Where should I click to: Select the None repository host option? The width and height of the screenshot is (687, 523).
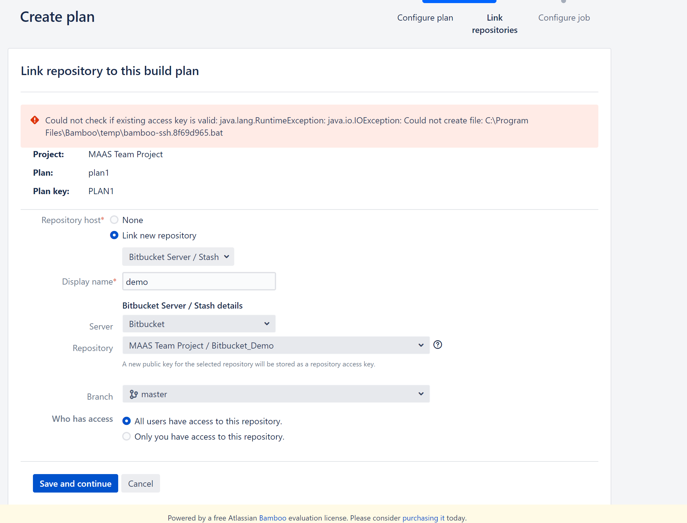point(114,219)
